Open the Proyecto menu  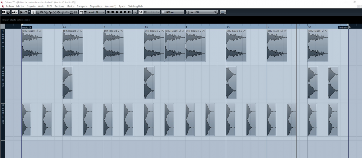click(x=31, y=6)
